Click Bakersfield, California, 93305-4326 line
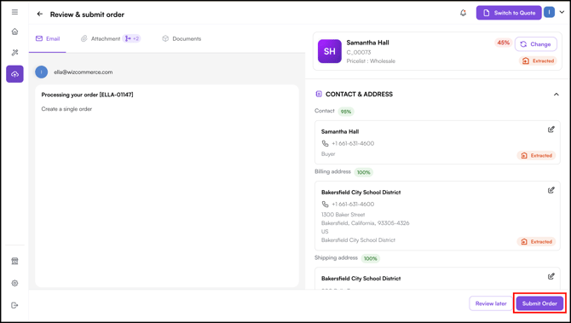571x323 pixels. pyautogui.click(x=366, y=222)
